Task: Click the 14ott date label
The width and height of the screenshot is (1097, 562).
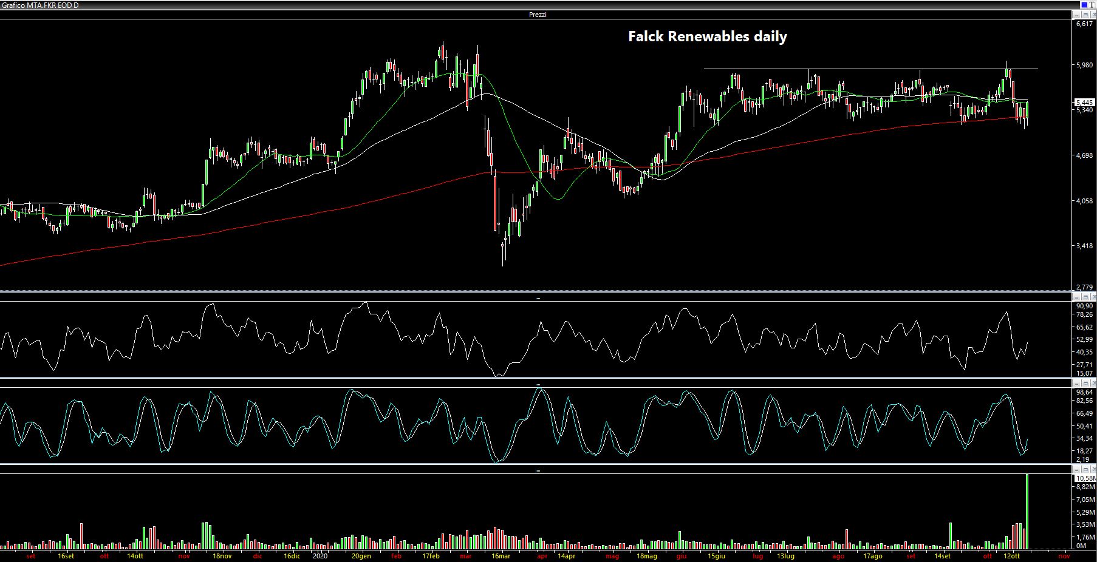Action: pyautogui.click(x=135, y=556)
